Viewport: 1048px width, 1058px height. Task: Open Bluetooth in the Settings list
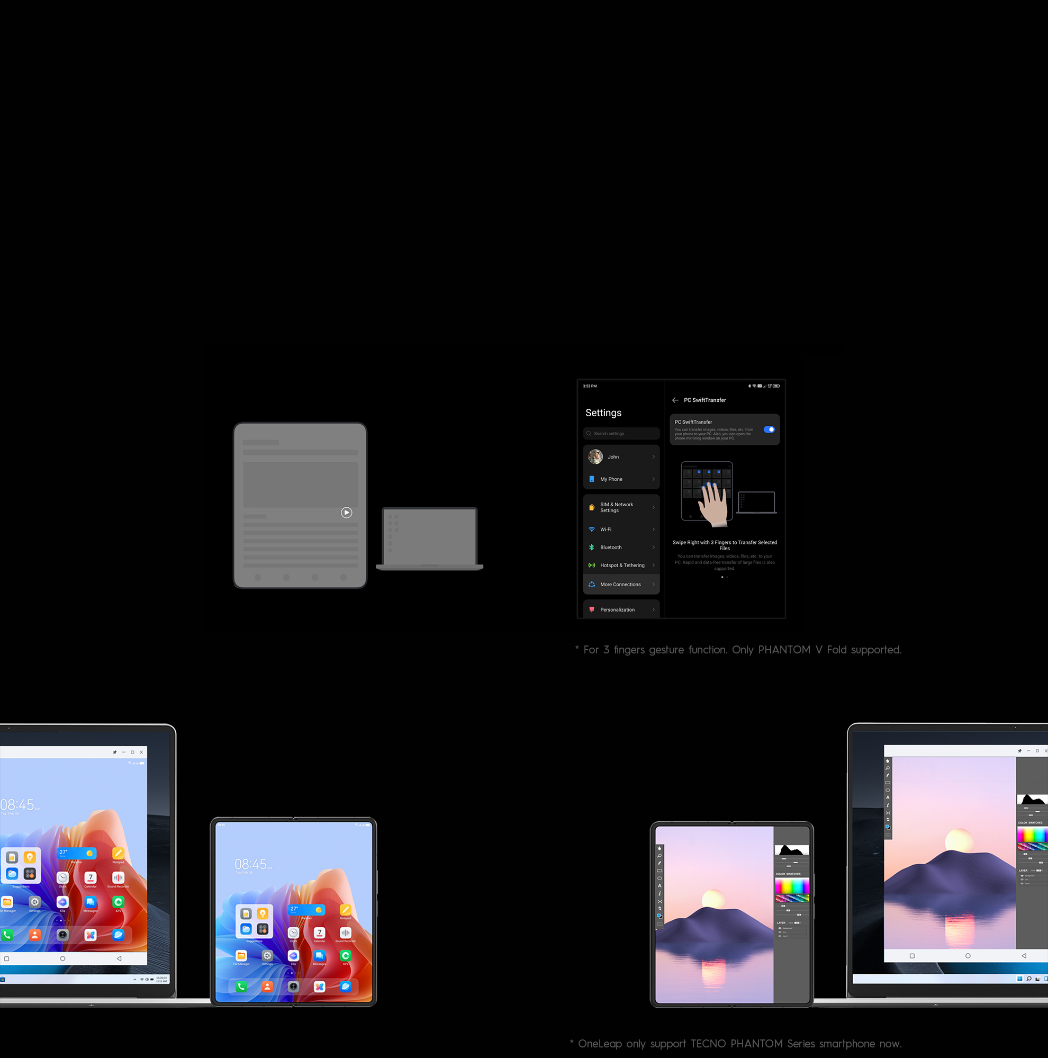(621, 548)
